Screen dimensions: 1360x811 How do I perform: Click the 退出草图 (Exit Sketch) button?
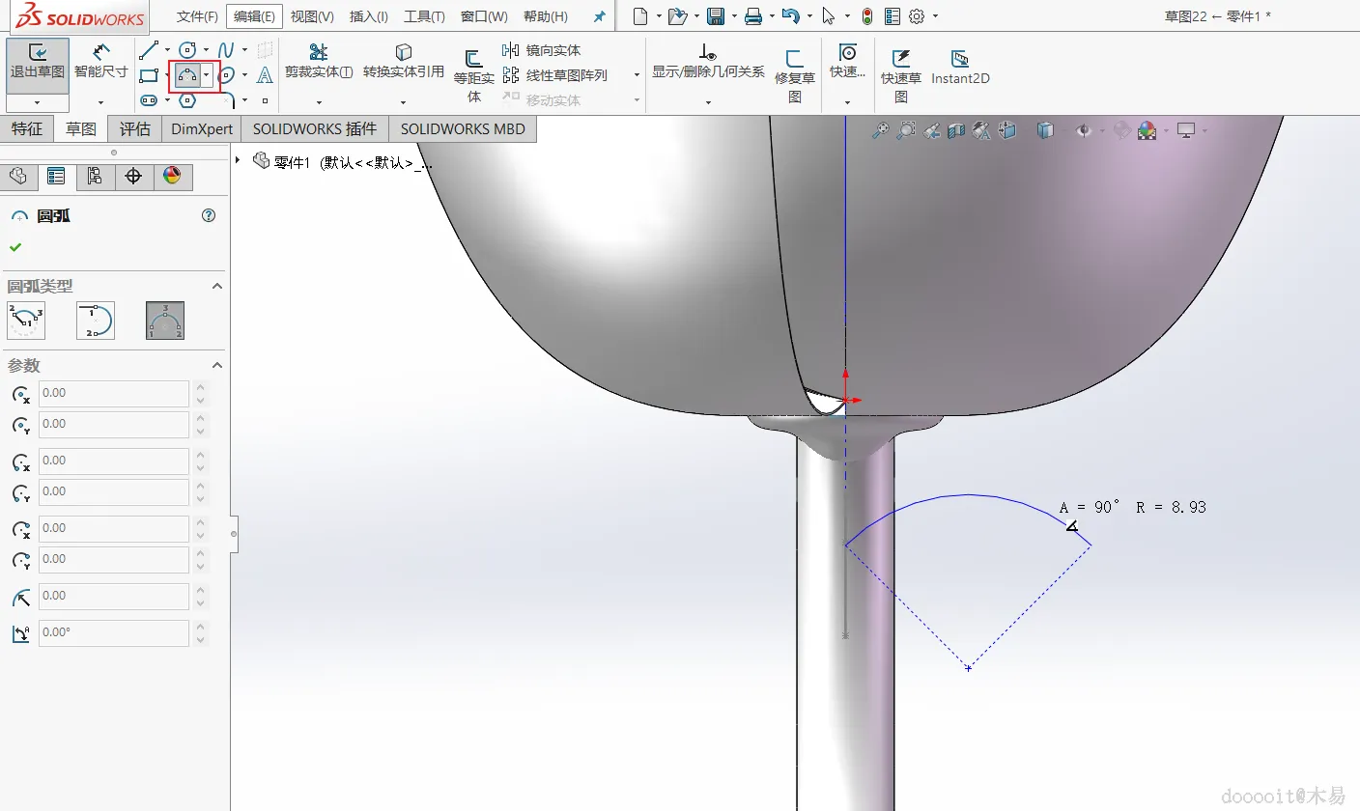38,63
